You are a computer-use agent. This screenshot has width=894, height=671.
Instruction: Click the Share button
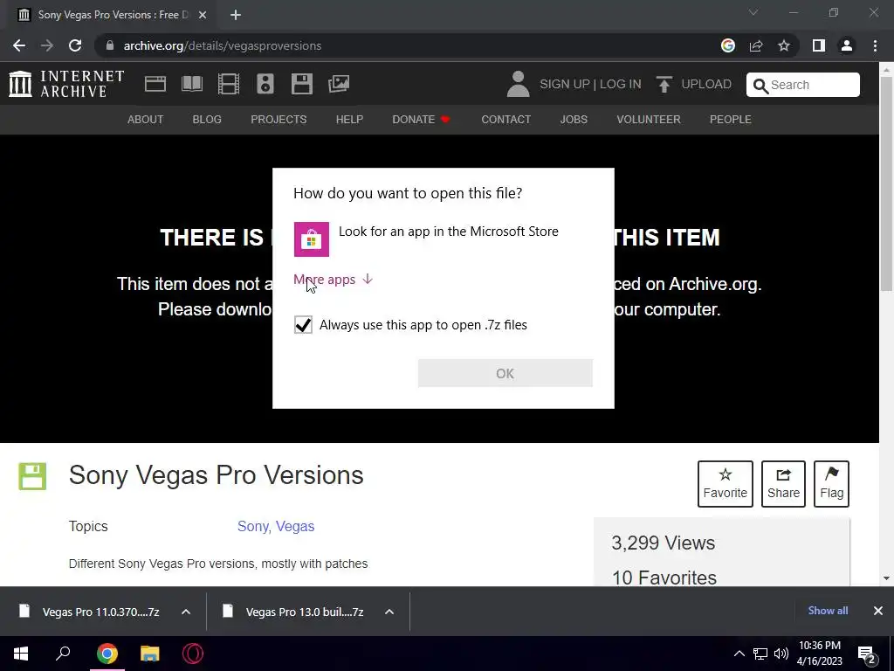point(783,484)
